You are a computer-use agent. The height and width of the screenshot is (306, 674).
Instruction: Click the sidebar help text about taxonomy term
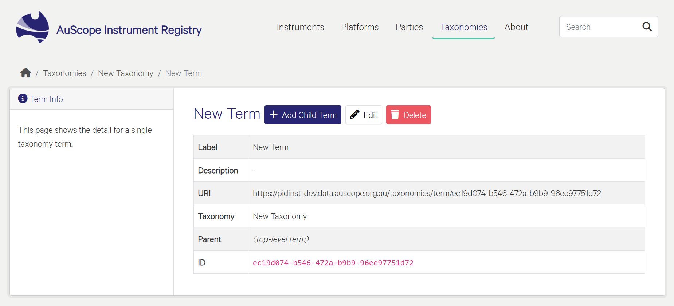(85, 137)
